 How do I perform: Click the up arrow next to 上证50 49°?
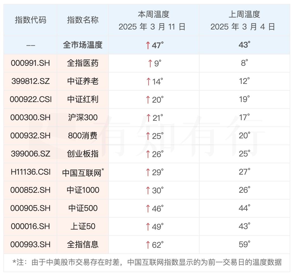147,227
